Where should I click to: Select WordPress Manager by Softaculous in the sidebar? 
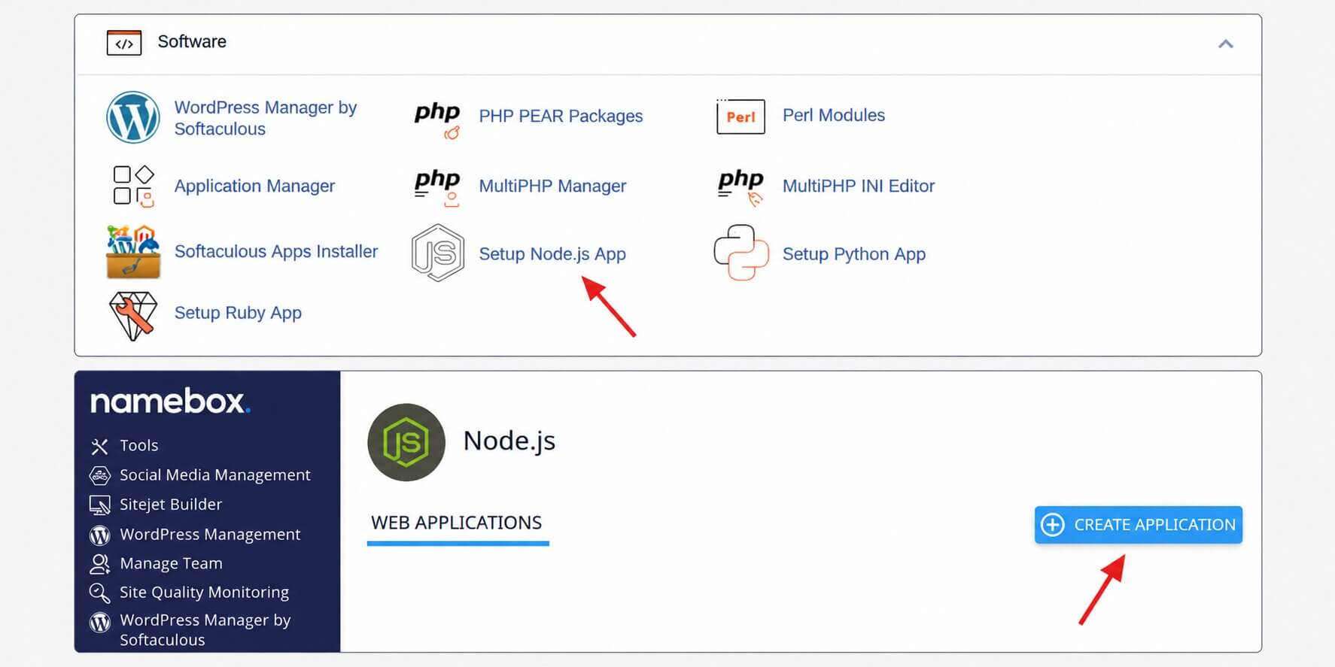205,630
